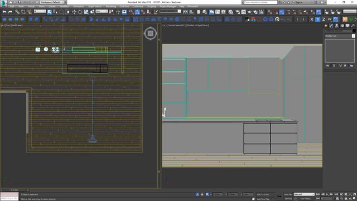Open the Named Selection Sets dropdown

coord(170,11)
